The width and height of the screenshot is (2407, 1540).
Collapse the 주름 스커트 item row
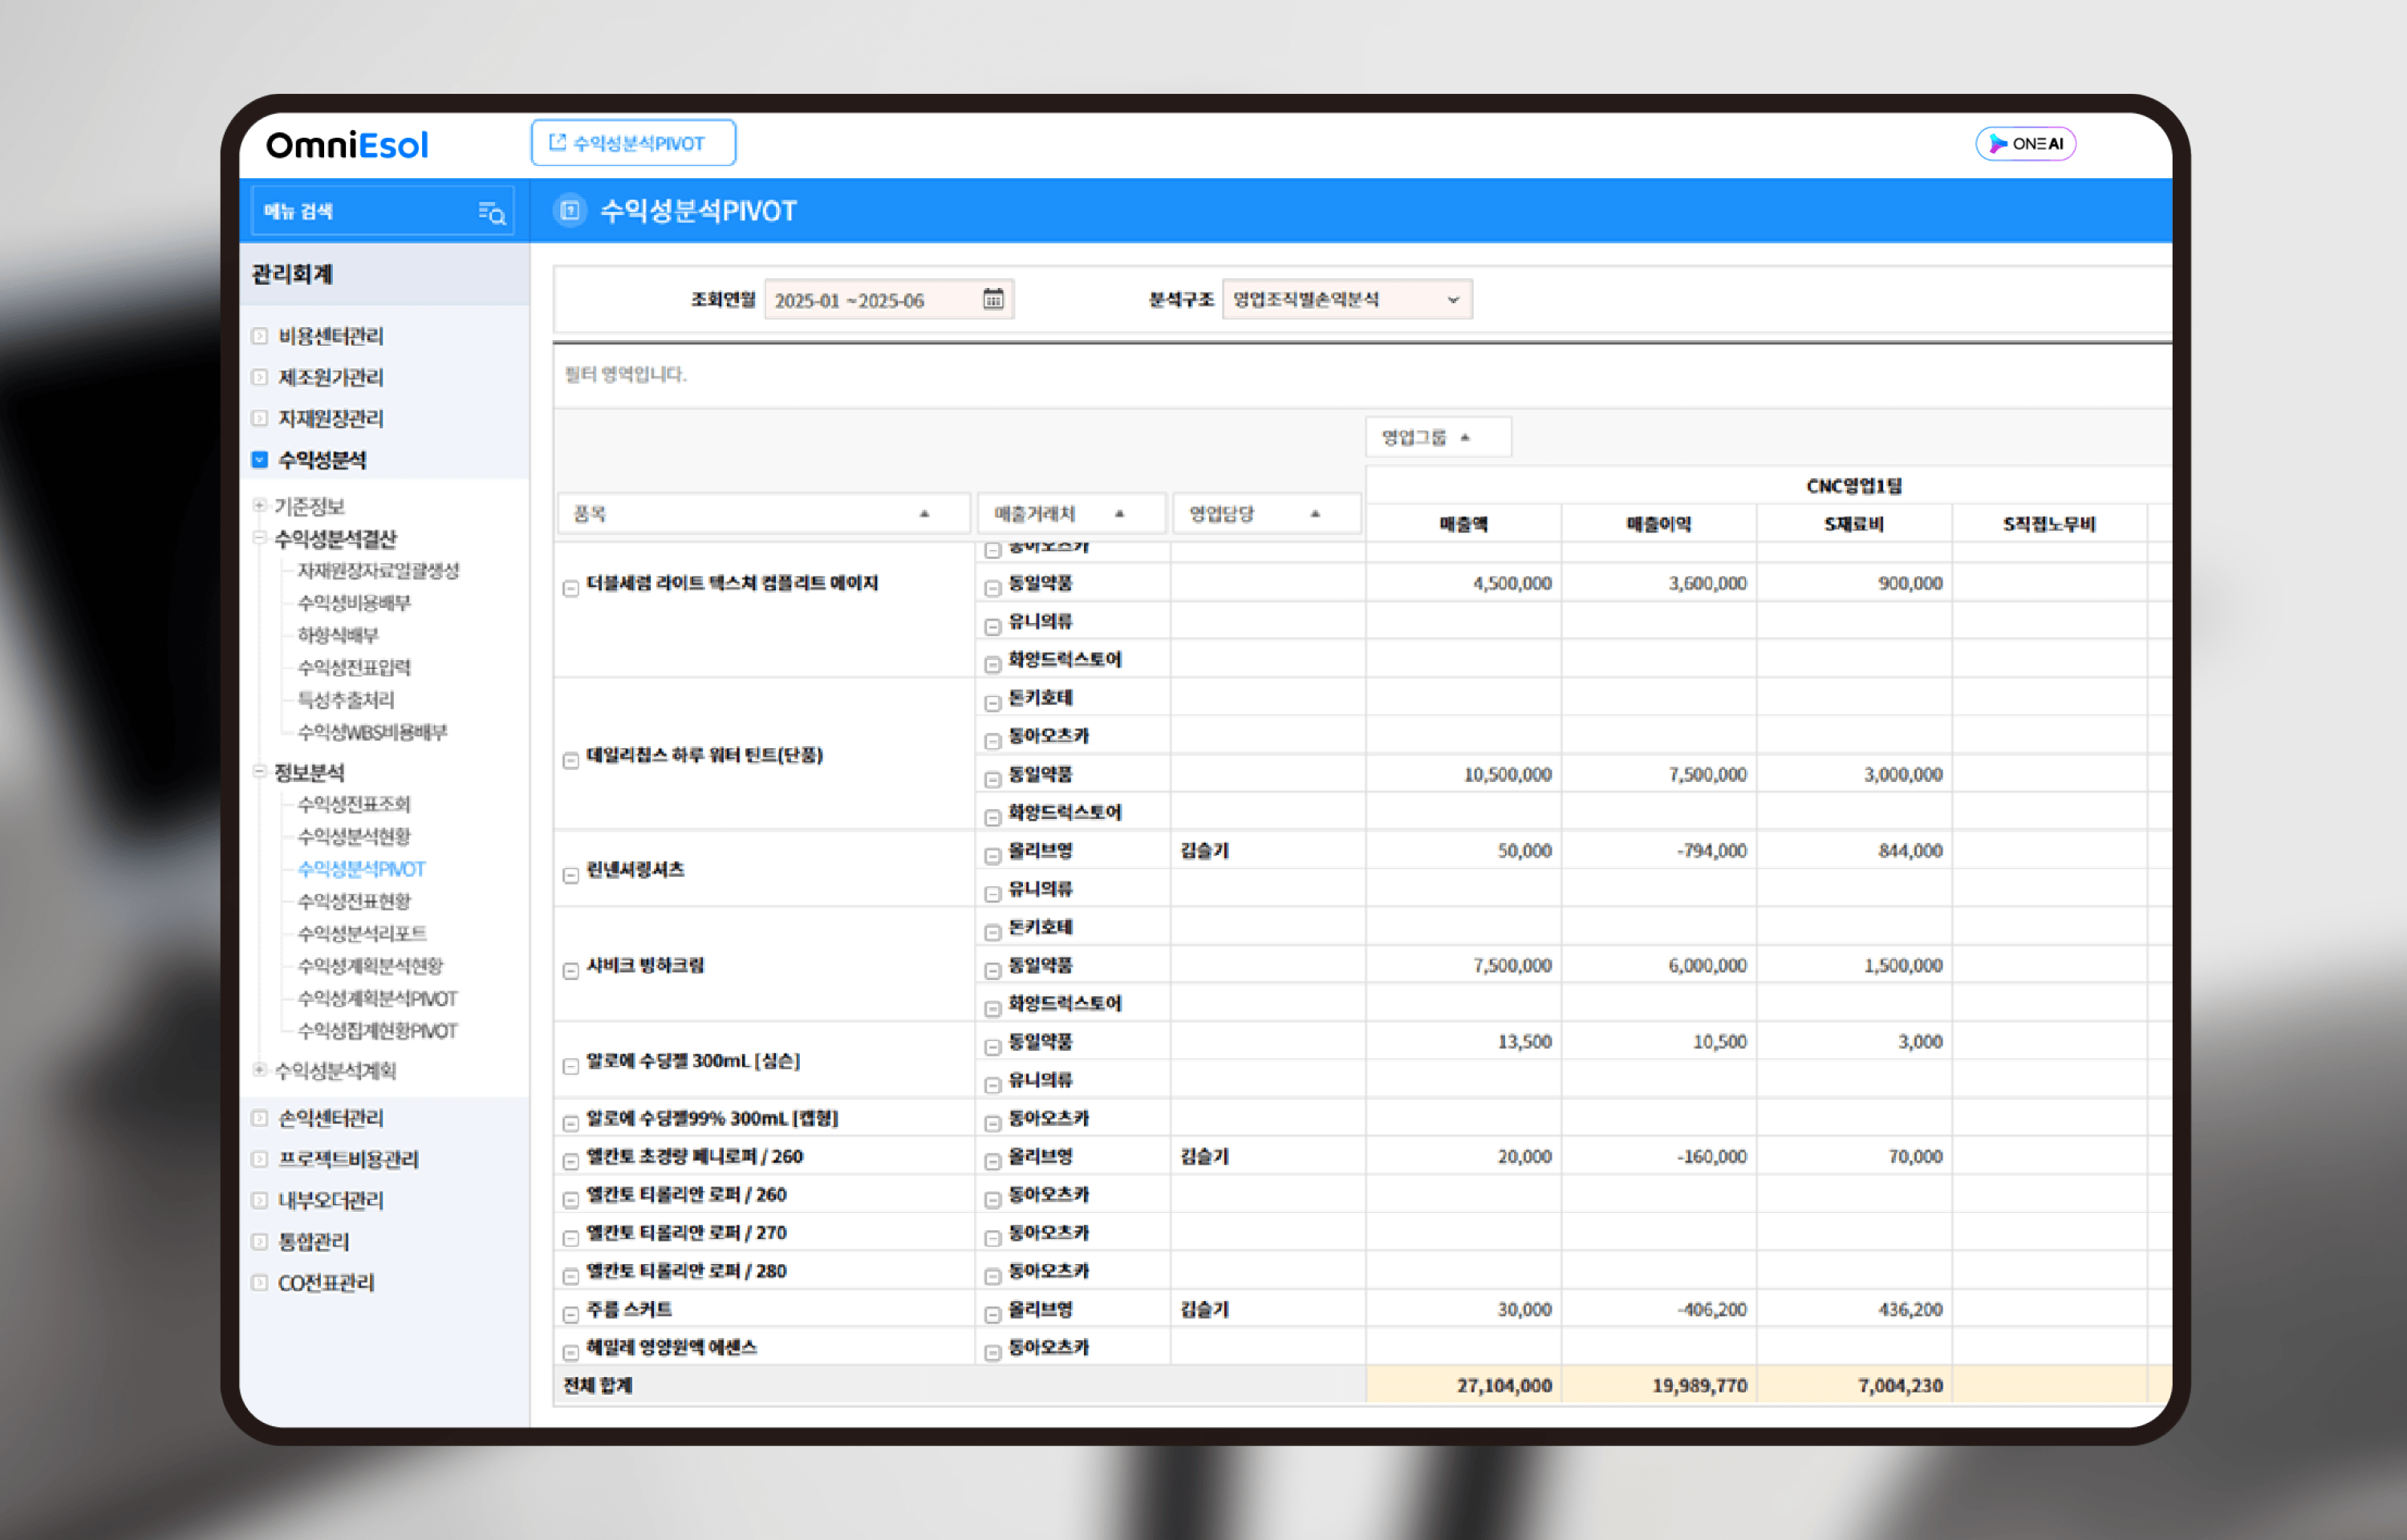point(571,1315)
